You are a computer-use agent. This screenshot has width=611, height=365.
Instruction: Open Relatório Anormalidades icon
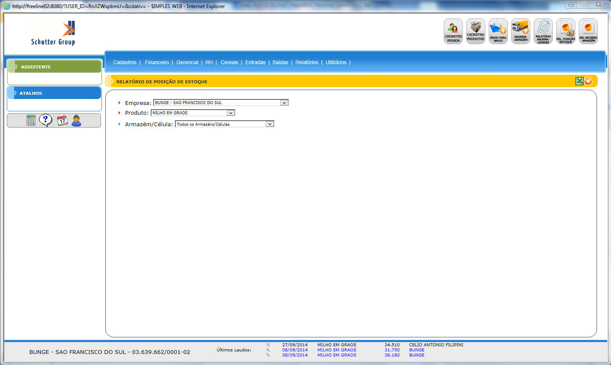tap(543, 31)
